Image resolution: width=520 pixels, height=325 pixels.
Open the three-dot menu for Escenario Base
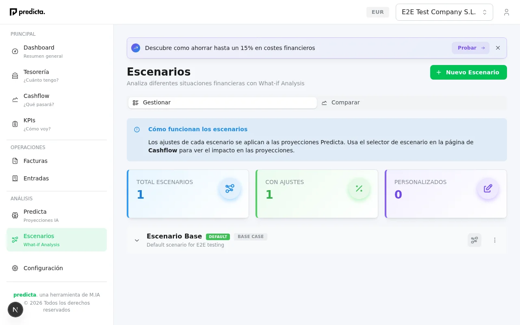pos(495,240)
